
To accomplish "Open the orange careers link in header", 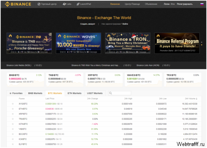I will click(115, 4).
